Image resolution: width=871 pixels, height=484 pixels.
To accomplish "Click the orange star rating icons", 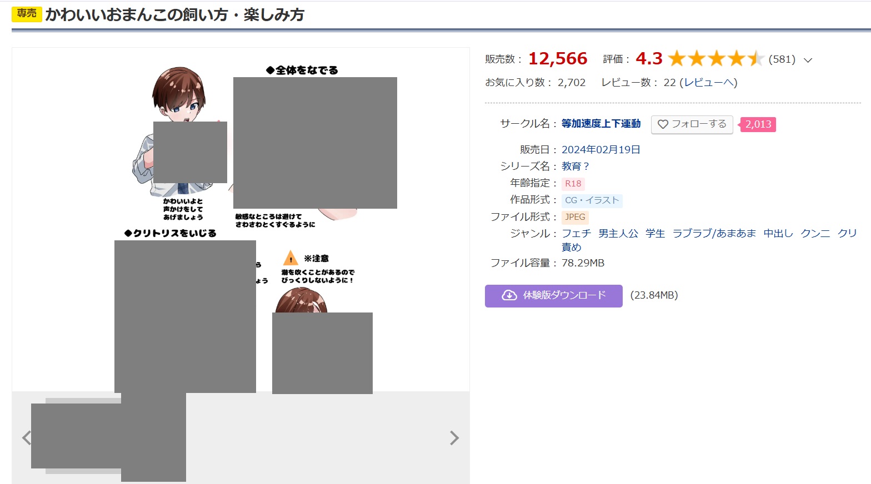I will [715, 59].
